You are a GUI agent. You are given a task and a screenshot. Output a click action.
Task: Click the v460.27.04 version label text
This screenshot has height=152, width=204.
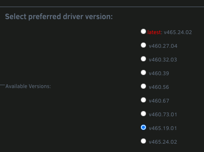click(x=163, y=46)
